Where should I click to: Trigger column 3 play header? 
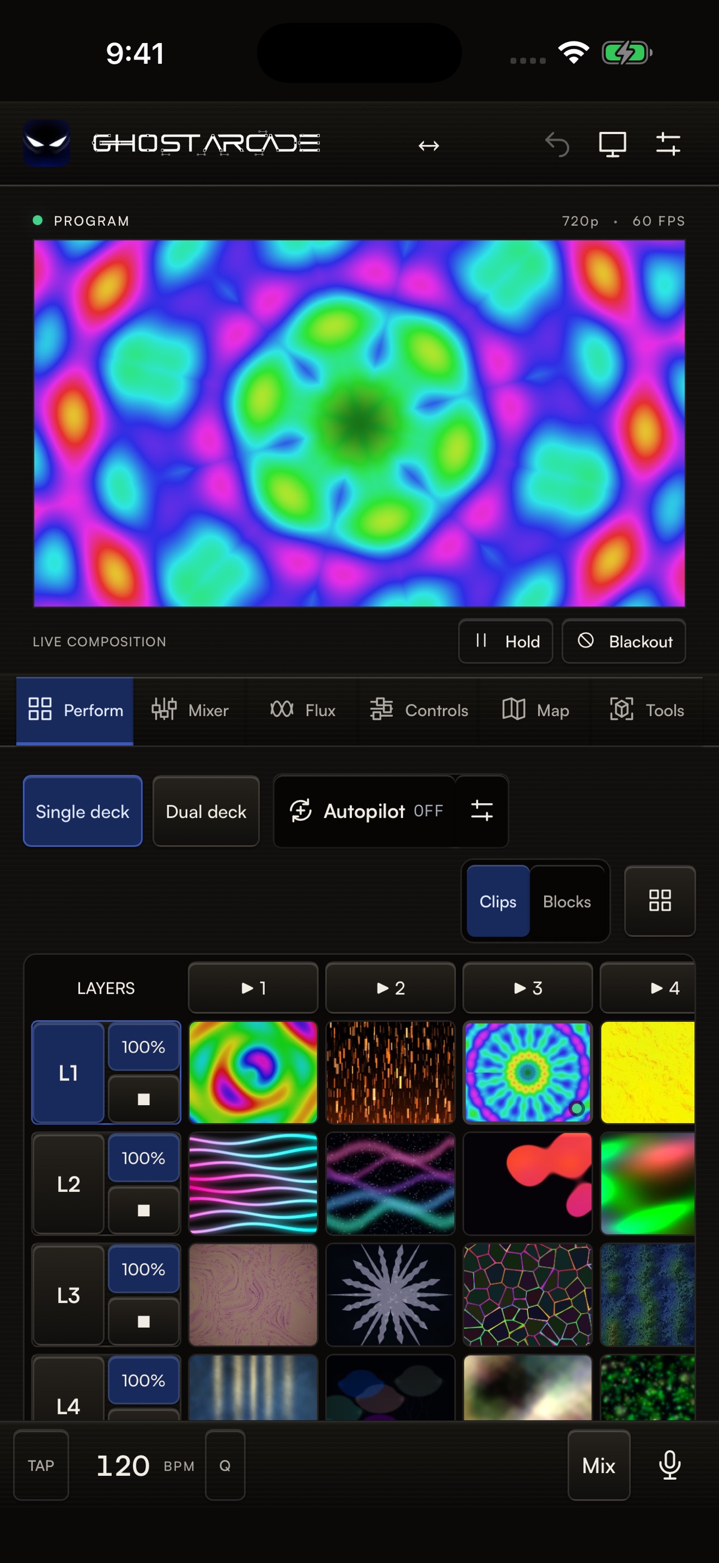pyautogui.click(x=527, y=988)
